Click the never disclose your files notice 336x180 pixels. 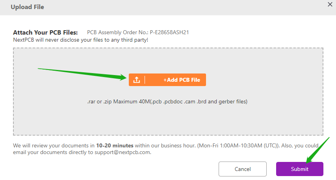click(x=80, y=40)
